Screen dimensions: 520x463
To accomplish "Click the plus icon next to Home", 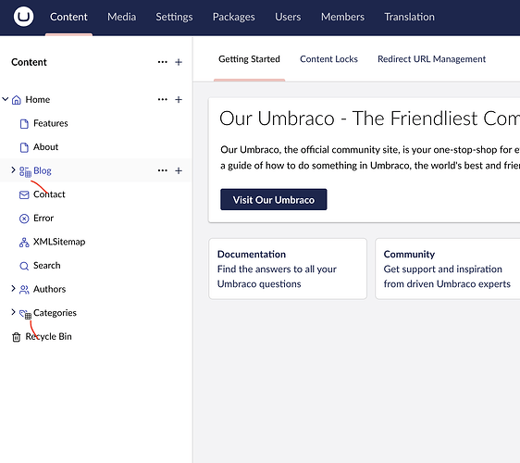I will click(179, 100).
